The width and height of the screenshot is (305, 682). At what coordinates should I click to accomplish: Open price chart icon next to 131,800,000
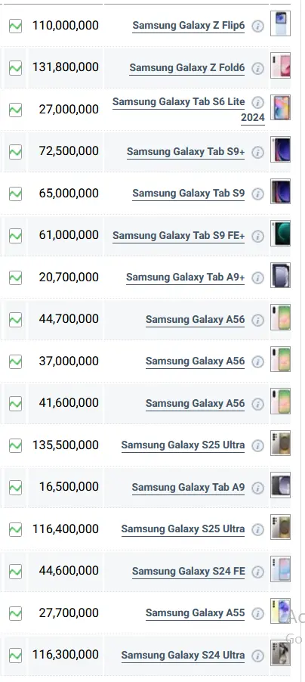pos(15,68)
